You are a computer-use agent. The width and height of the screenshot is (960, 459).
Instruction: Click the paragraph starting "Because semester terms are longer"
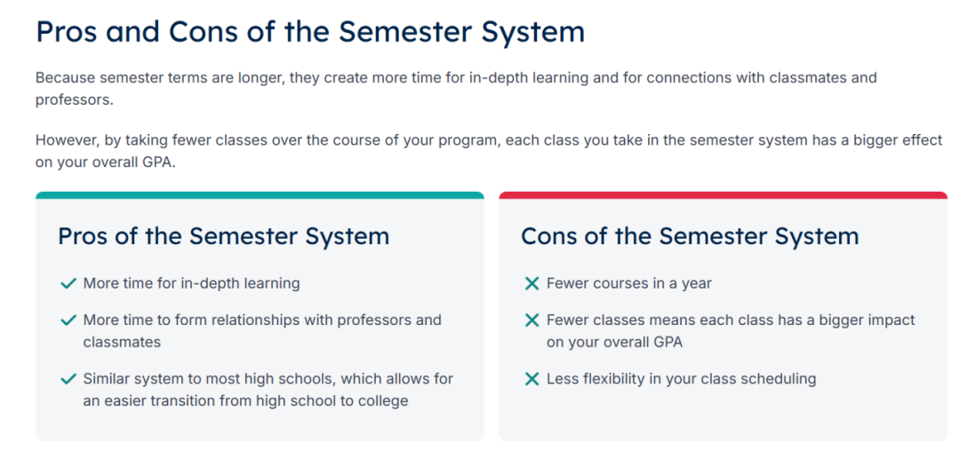pos(455,89)
